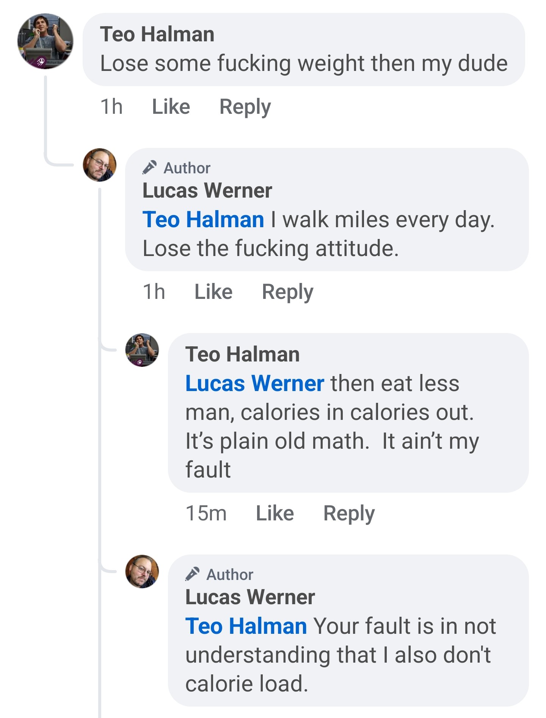Like the 'Lose some weight' comment
546x718 pixels.
171,107
